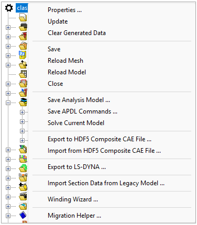Select the folder icon with orange edge outline

[23, 46]
